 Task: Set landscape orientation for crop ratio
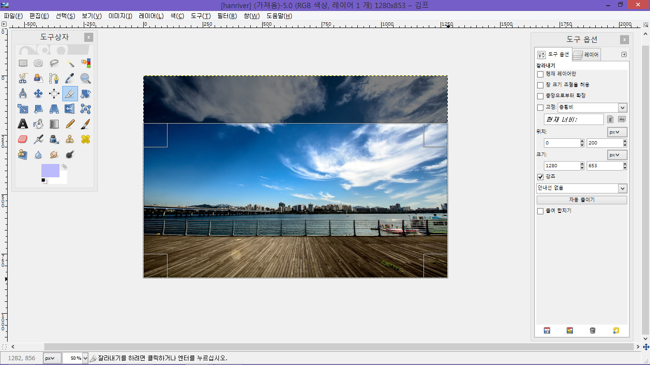(x=621, y=119)
